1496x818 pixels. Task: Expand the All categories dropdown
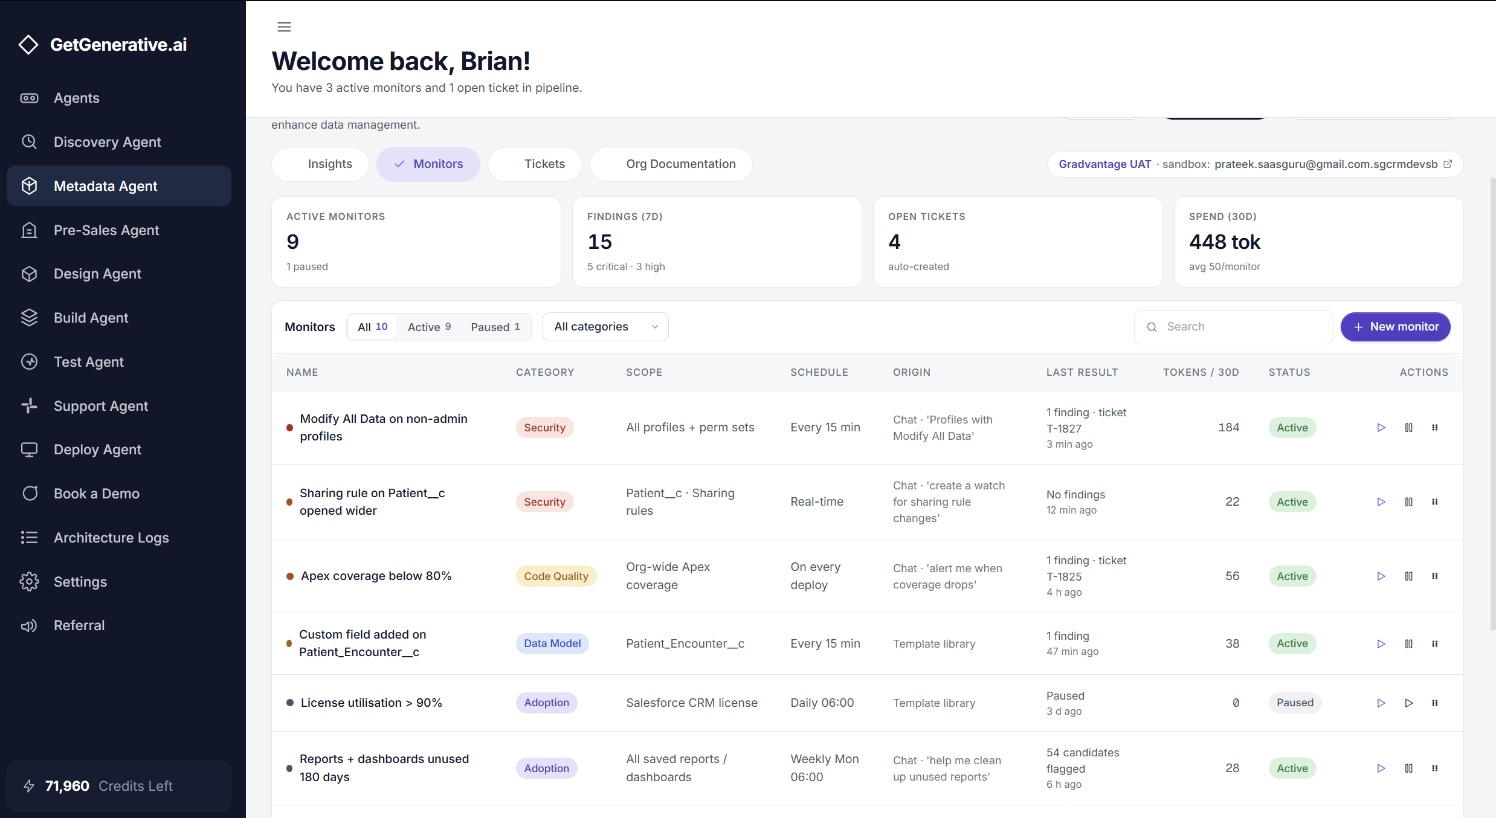coord(605,327)
